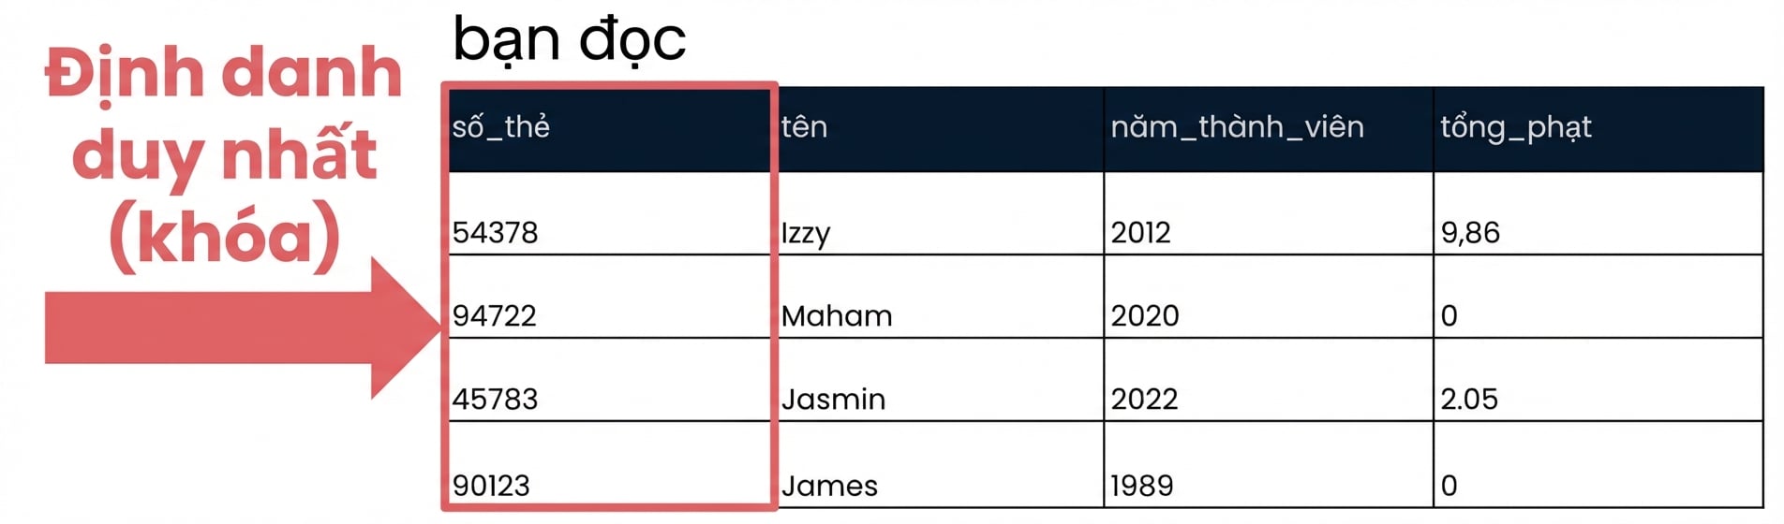
Task: Select the name cell Maham
Action: (x=941, y=297)
